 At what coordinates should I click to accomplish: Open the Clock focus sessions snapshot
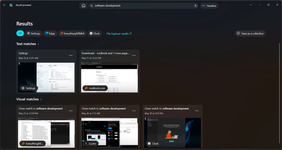(172, 133)
